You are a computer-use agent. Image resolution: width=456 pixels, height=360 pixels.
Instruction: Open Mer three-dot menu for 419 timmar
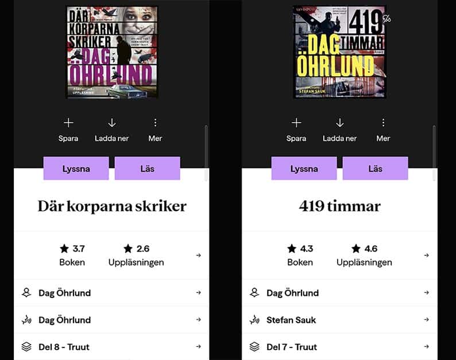pyautogui.click(x=383, y=123)
